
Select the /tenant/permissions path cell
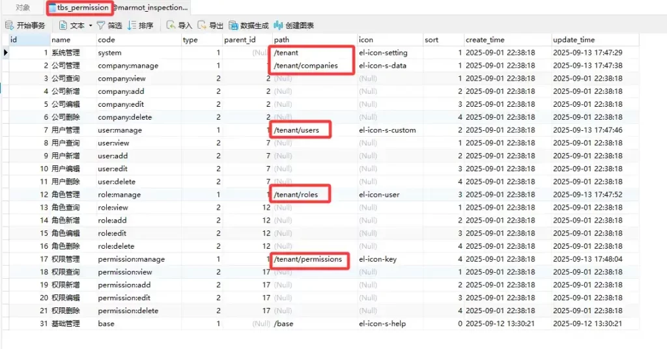[x=307, y=259]
